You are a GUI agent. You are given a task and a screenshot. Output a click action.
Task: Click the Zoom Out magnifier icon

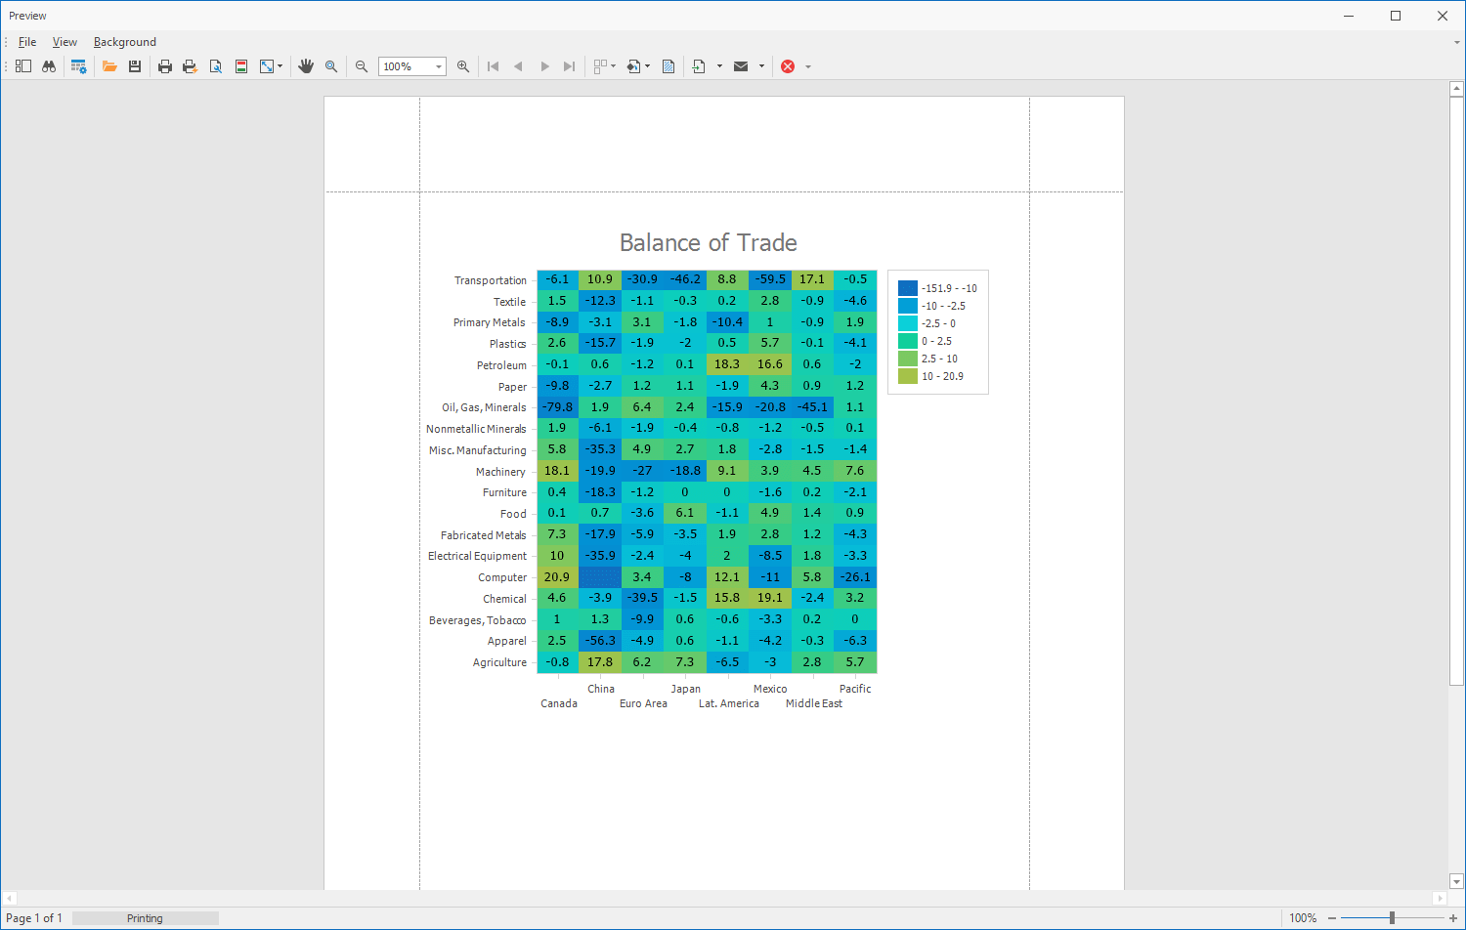click(362, 66)
